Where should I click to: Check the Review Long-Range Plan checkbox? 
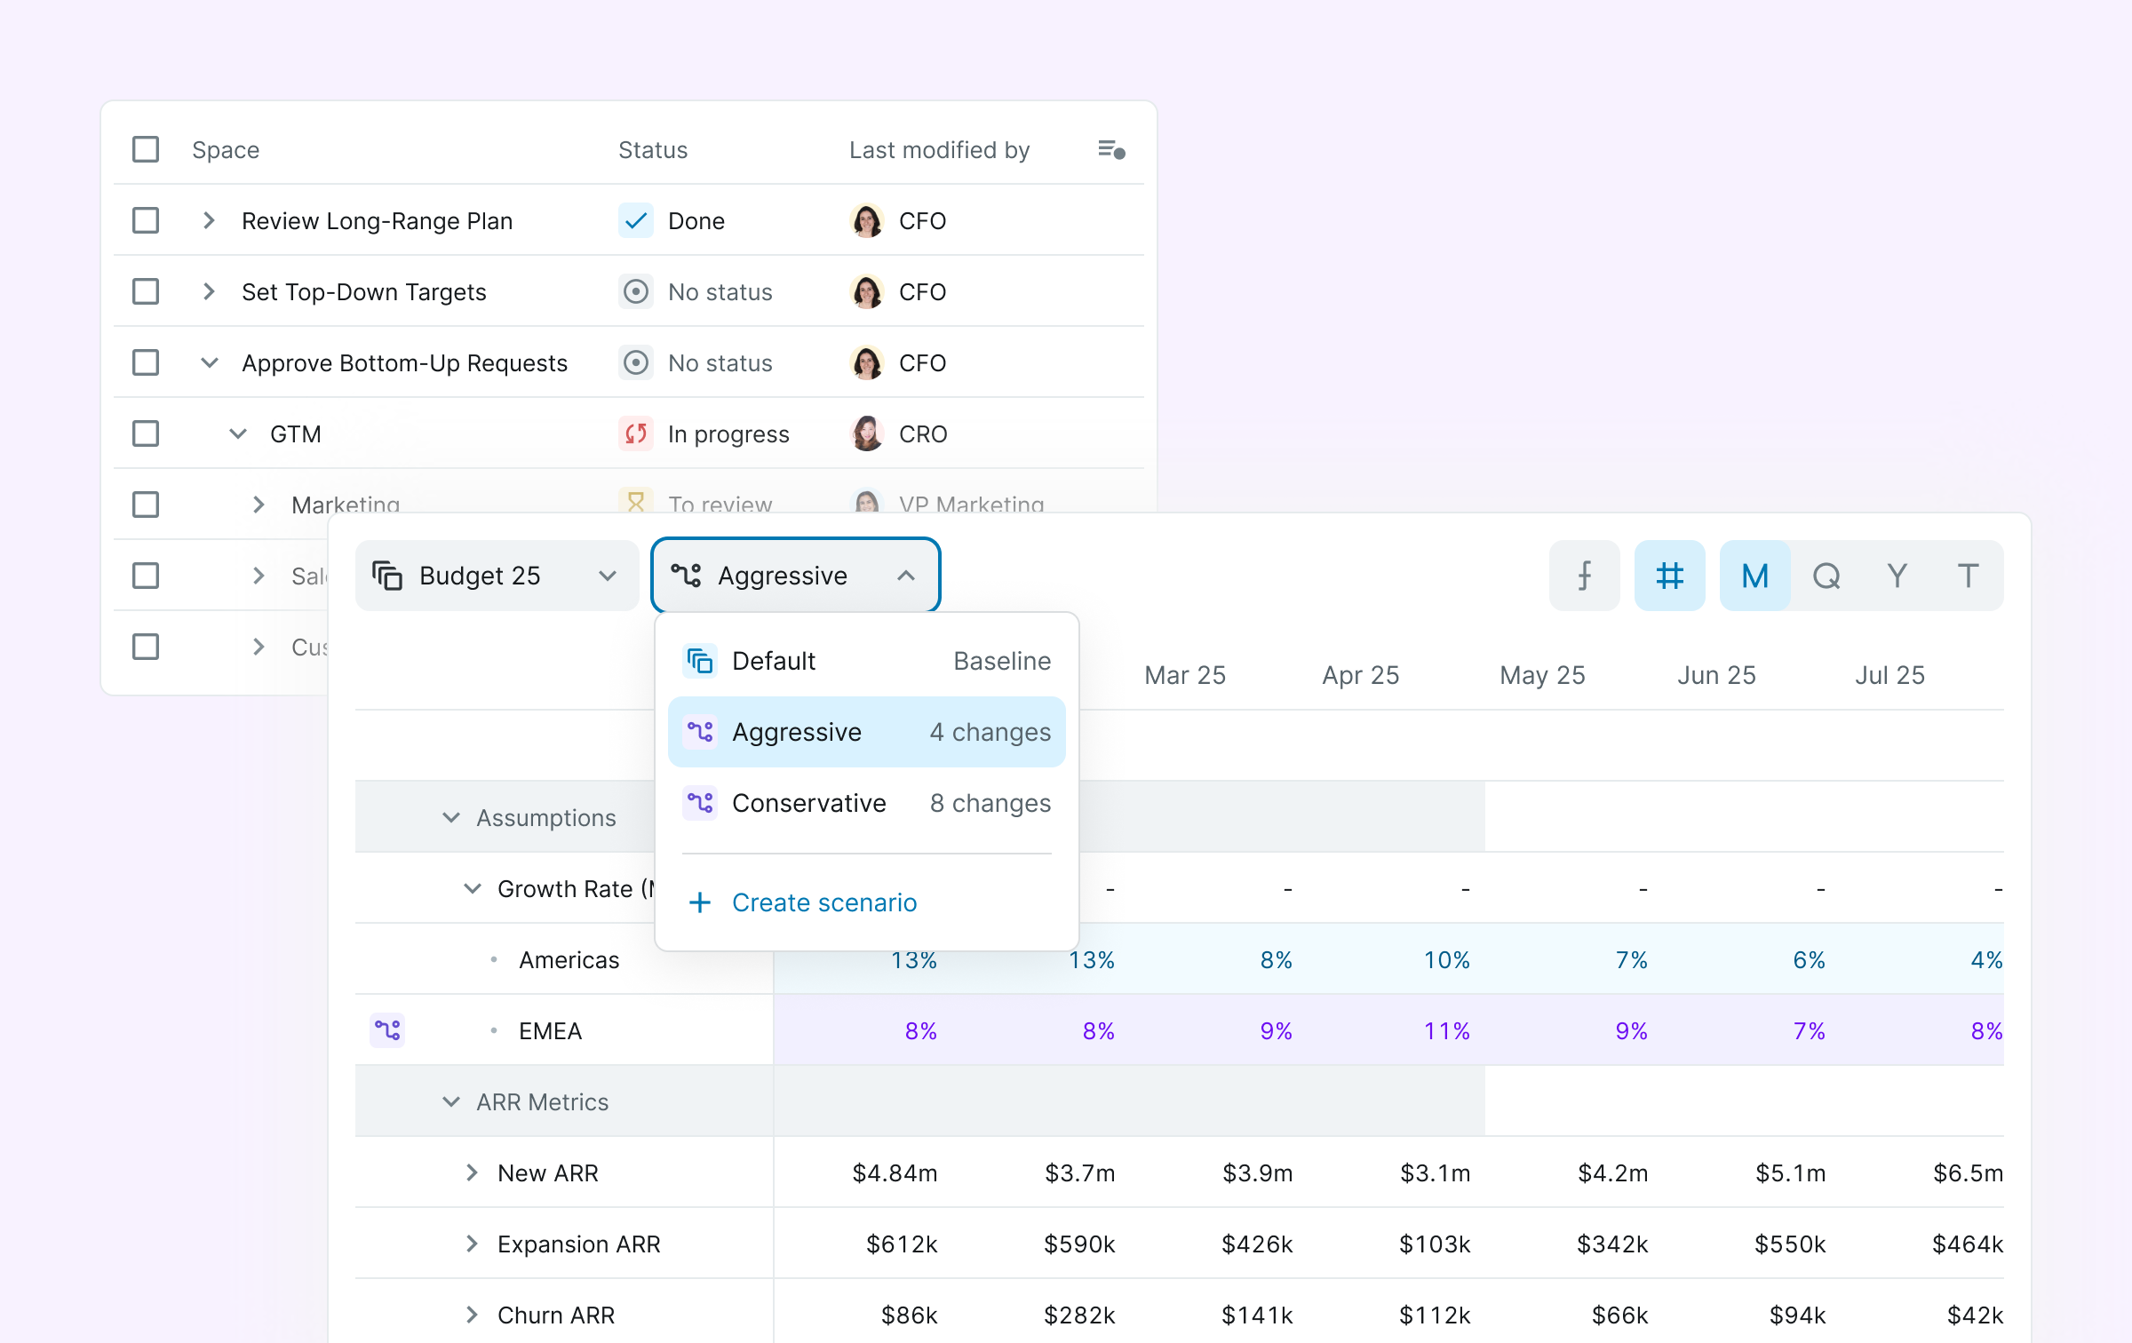pos(146,220)
